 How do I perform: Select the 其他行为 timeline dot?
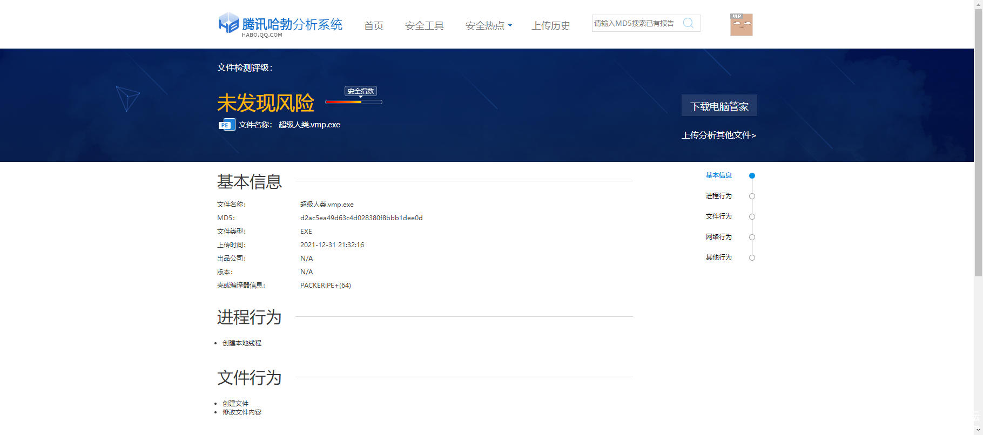pos(752,258)
